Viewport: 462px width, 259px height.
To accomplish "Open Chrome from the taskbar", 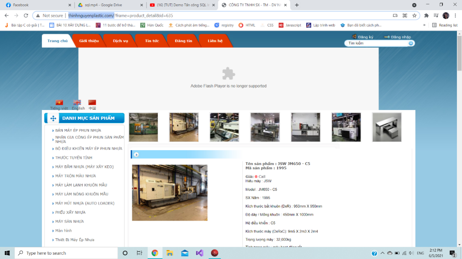I will point(155,253).
